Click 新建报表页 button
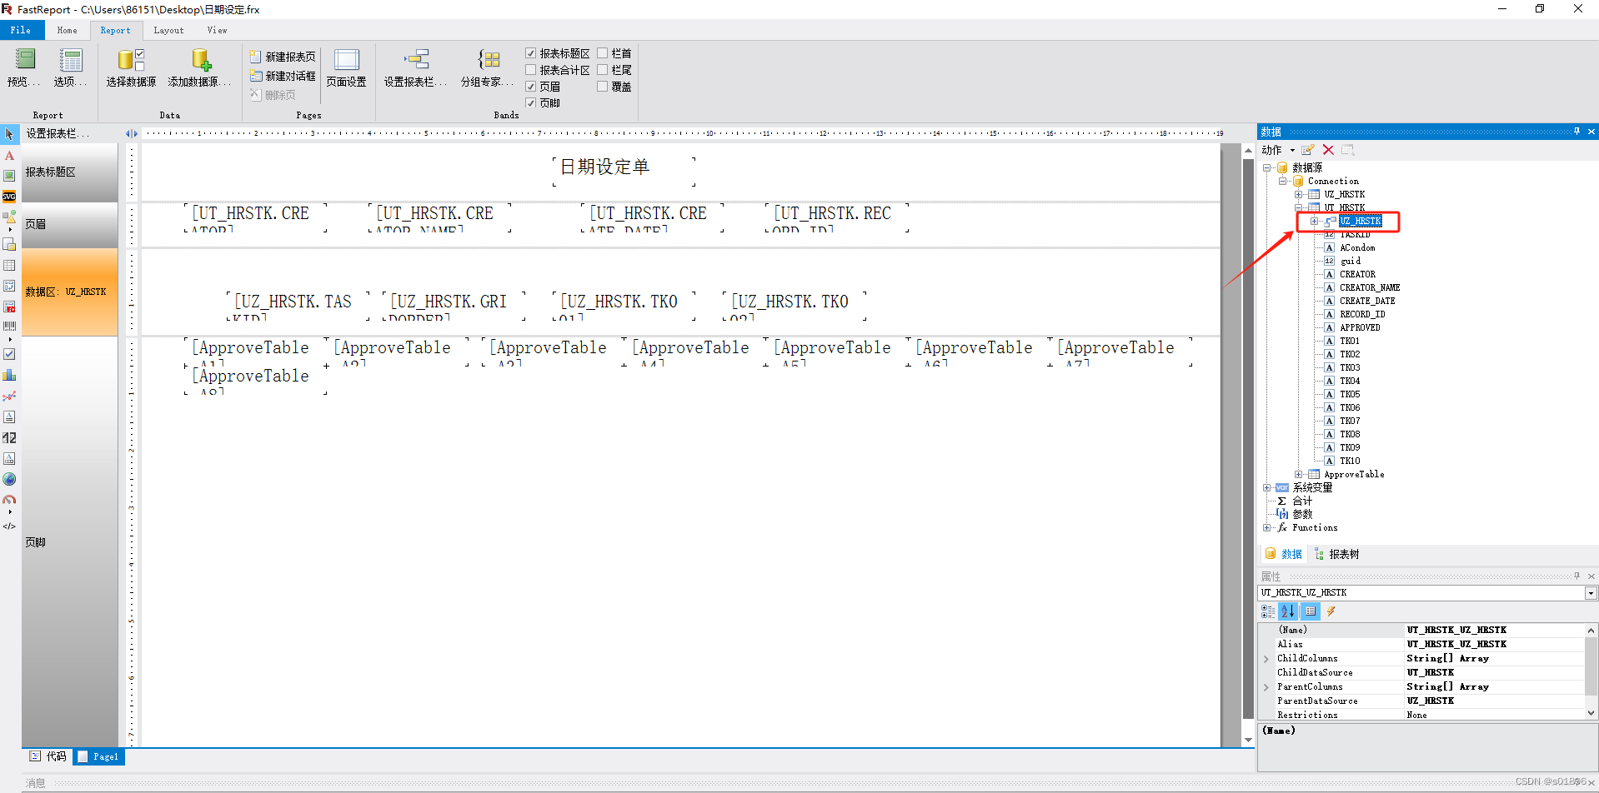Viewport: 1599px width, 793px height. 283,57
